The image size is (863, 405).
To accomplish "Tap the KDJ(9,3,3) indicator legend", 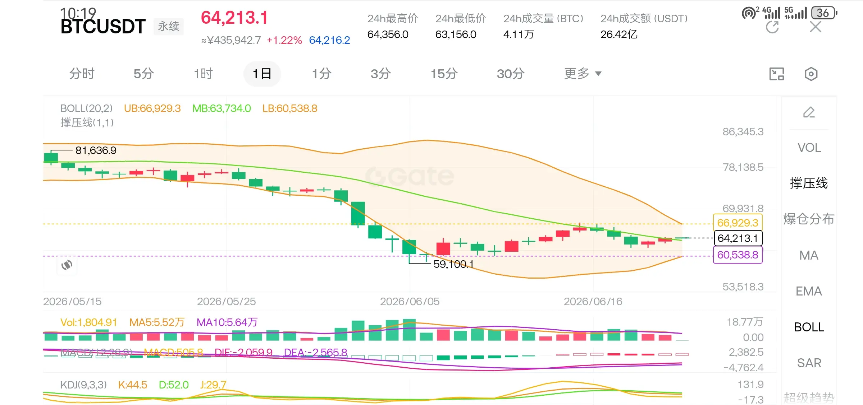I will [83, 385].
